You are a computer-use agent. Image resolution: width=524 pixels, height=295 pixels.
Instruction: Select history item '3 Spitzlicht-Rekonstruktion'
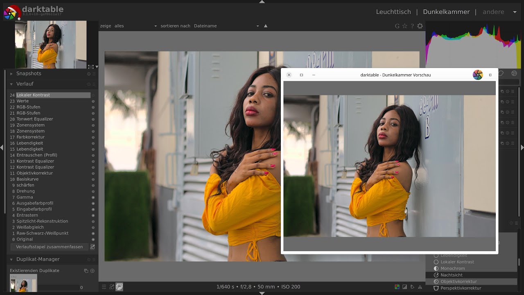[x=50, y=221]
